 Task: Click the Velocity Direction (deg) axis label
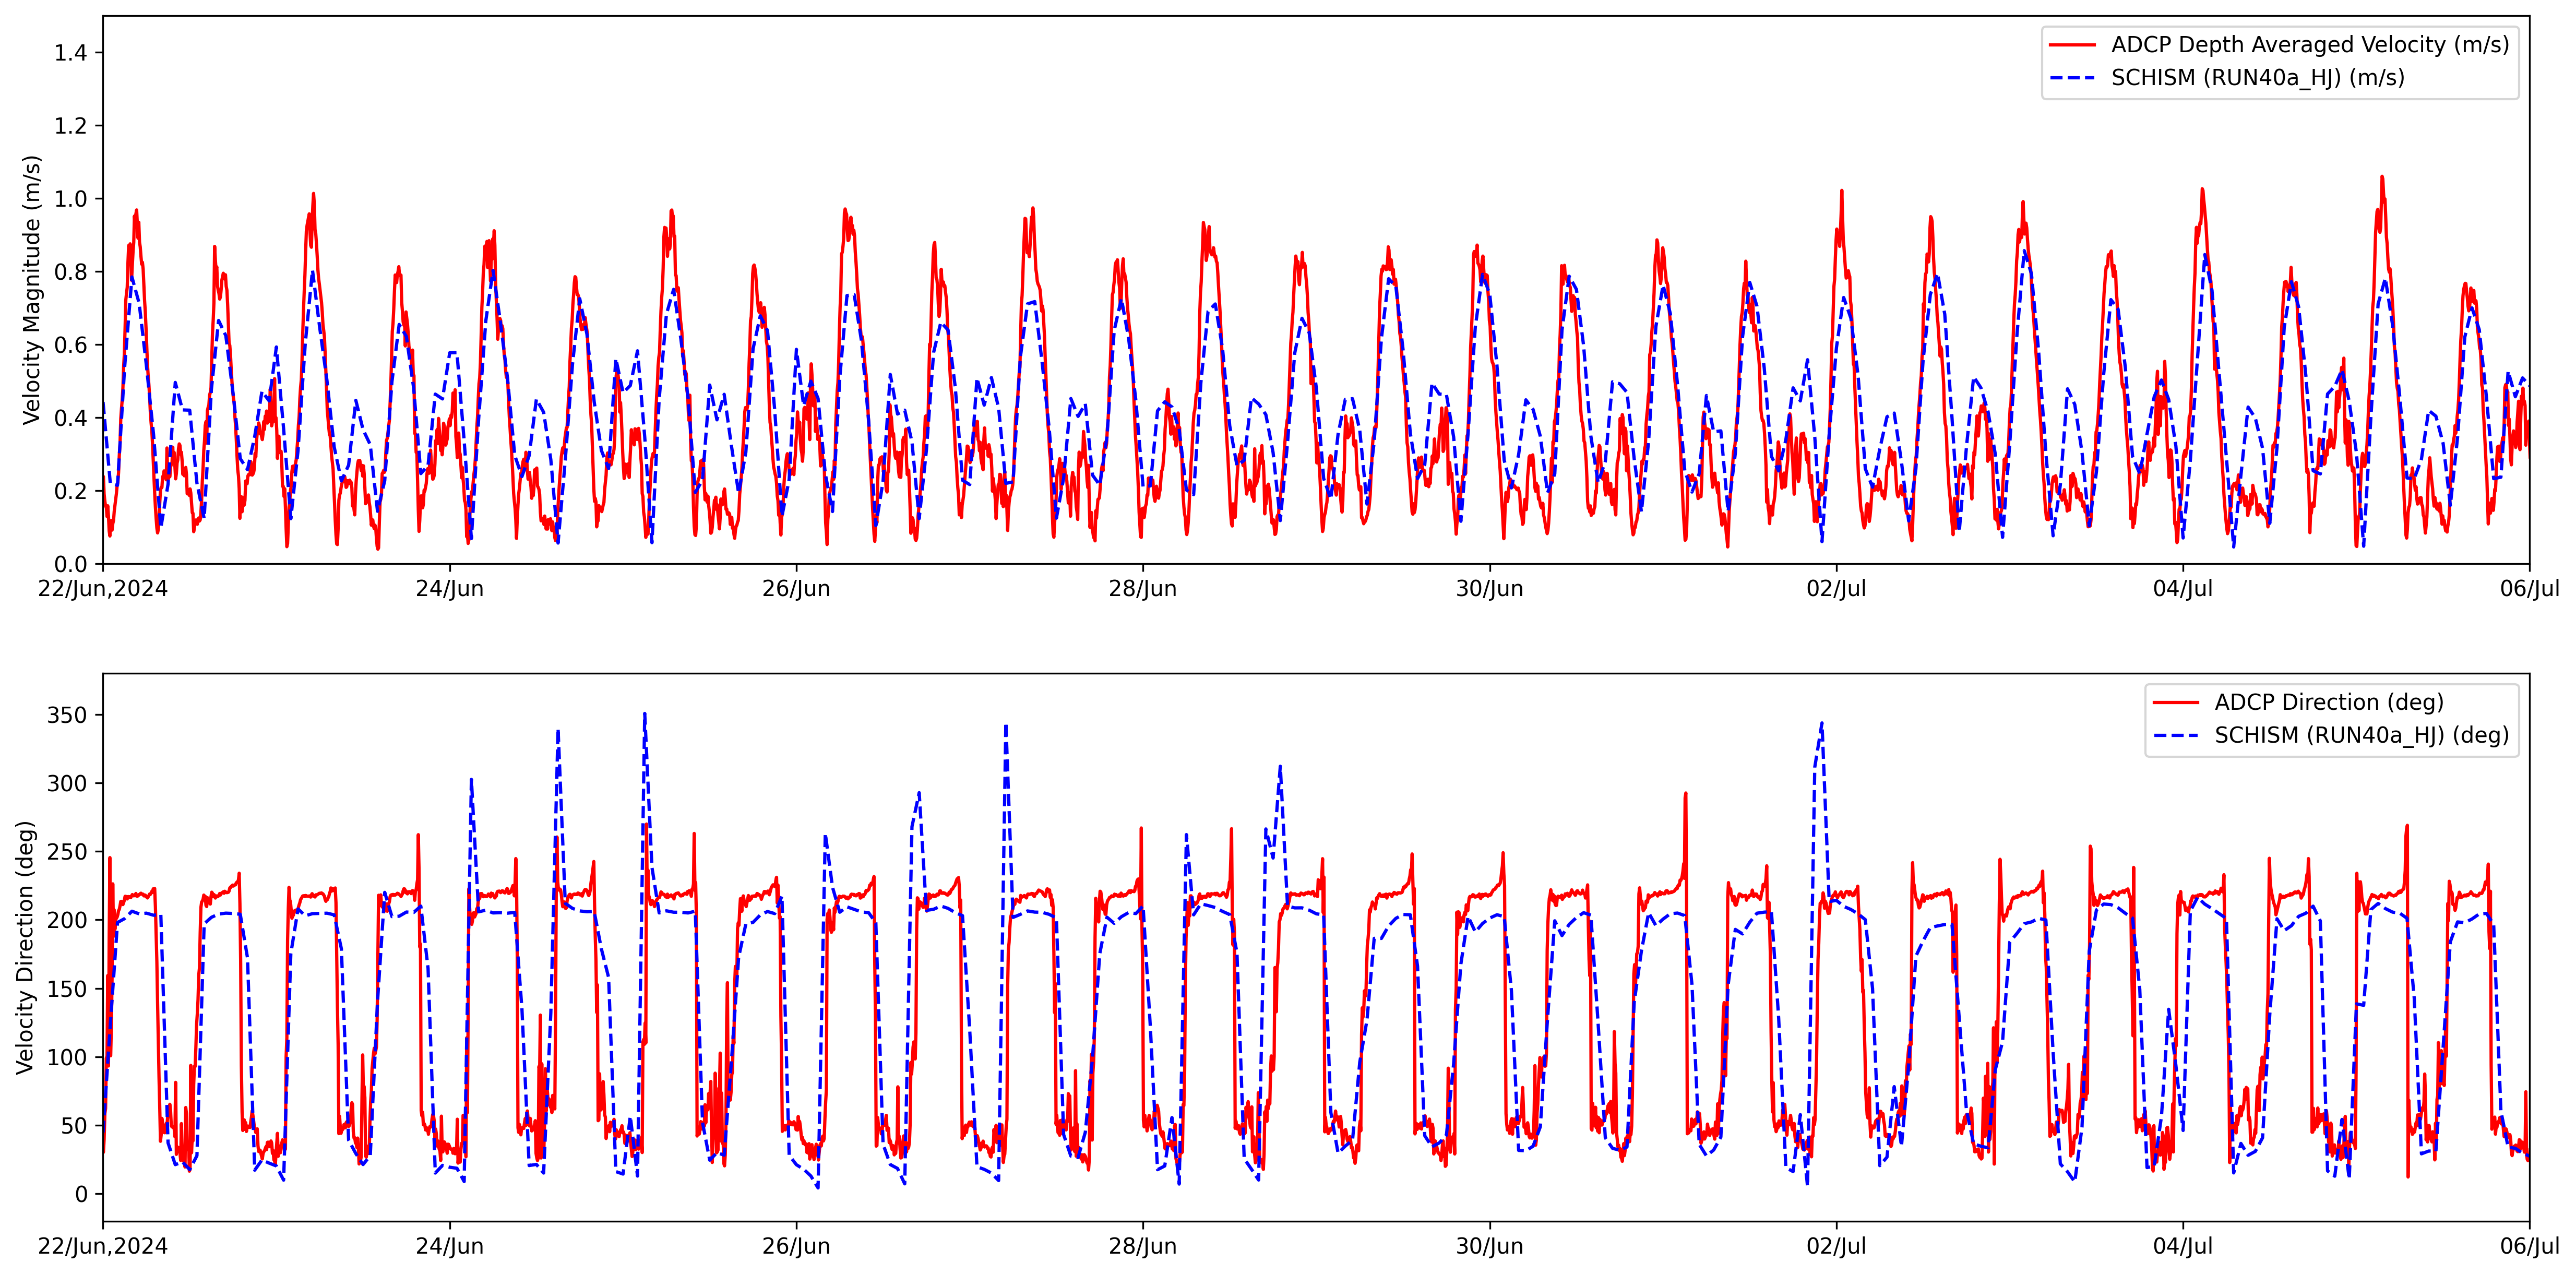pyautogui.click(x=25, y=947)
